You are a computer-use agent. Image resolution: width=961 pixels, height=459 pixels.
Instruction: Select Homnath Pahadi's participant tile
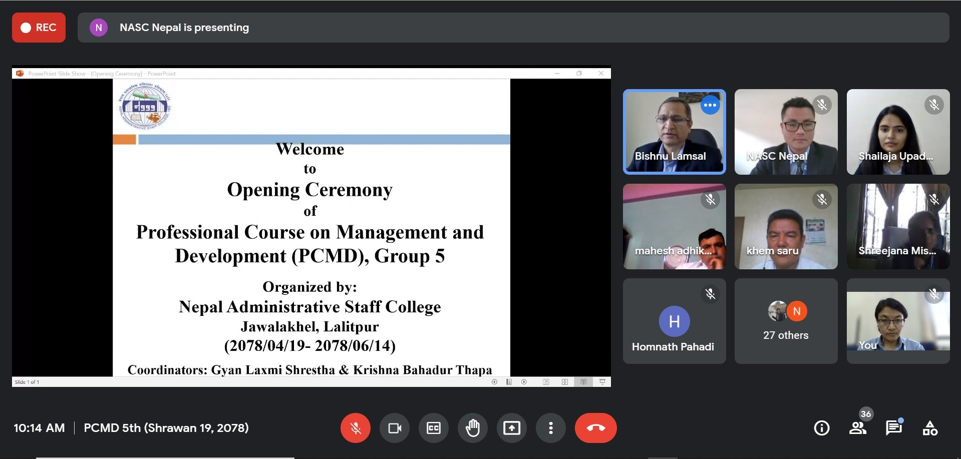pyautogui.click(x=674, y=321)
